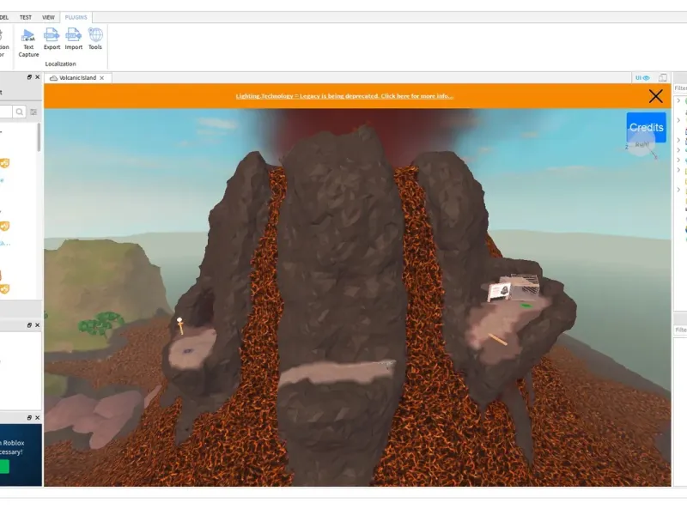Click the blue Credits button
The width and height of the screenshot is (687, 515).
point(647,127)
